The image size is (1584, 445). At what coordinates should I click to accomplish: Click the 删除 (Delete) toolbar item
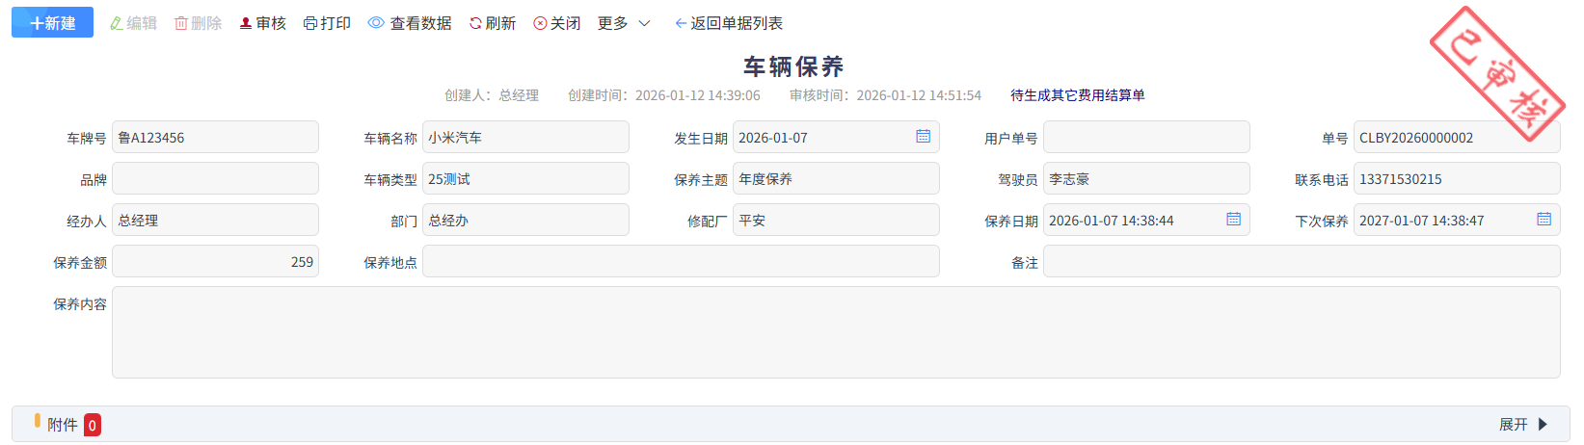coord(198,23)
